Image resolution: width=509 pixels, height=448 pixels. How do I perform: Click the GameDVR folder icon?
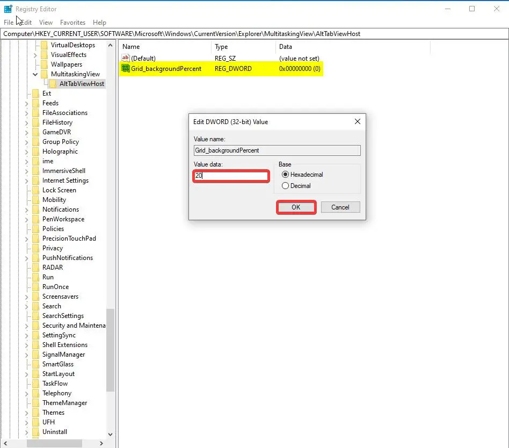36,132
